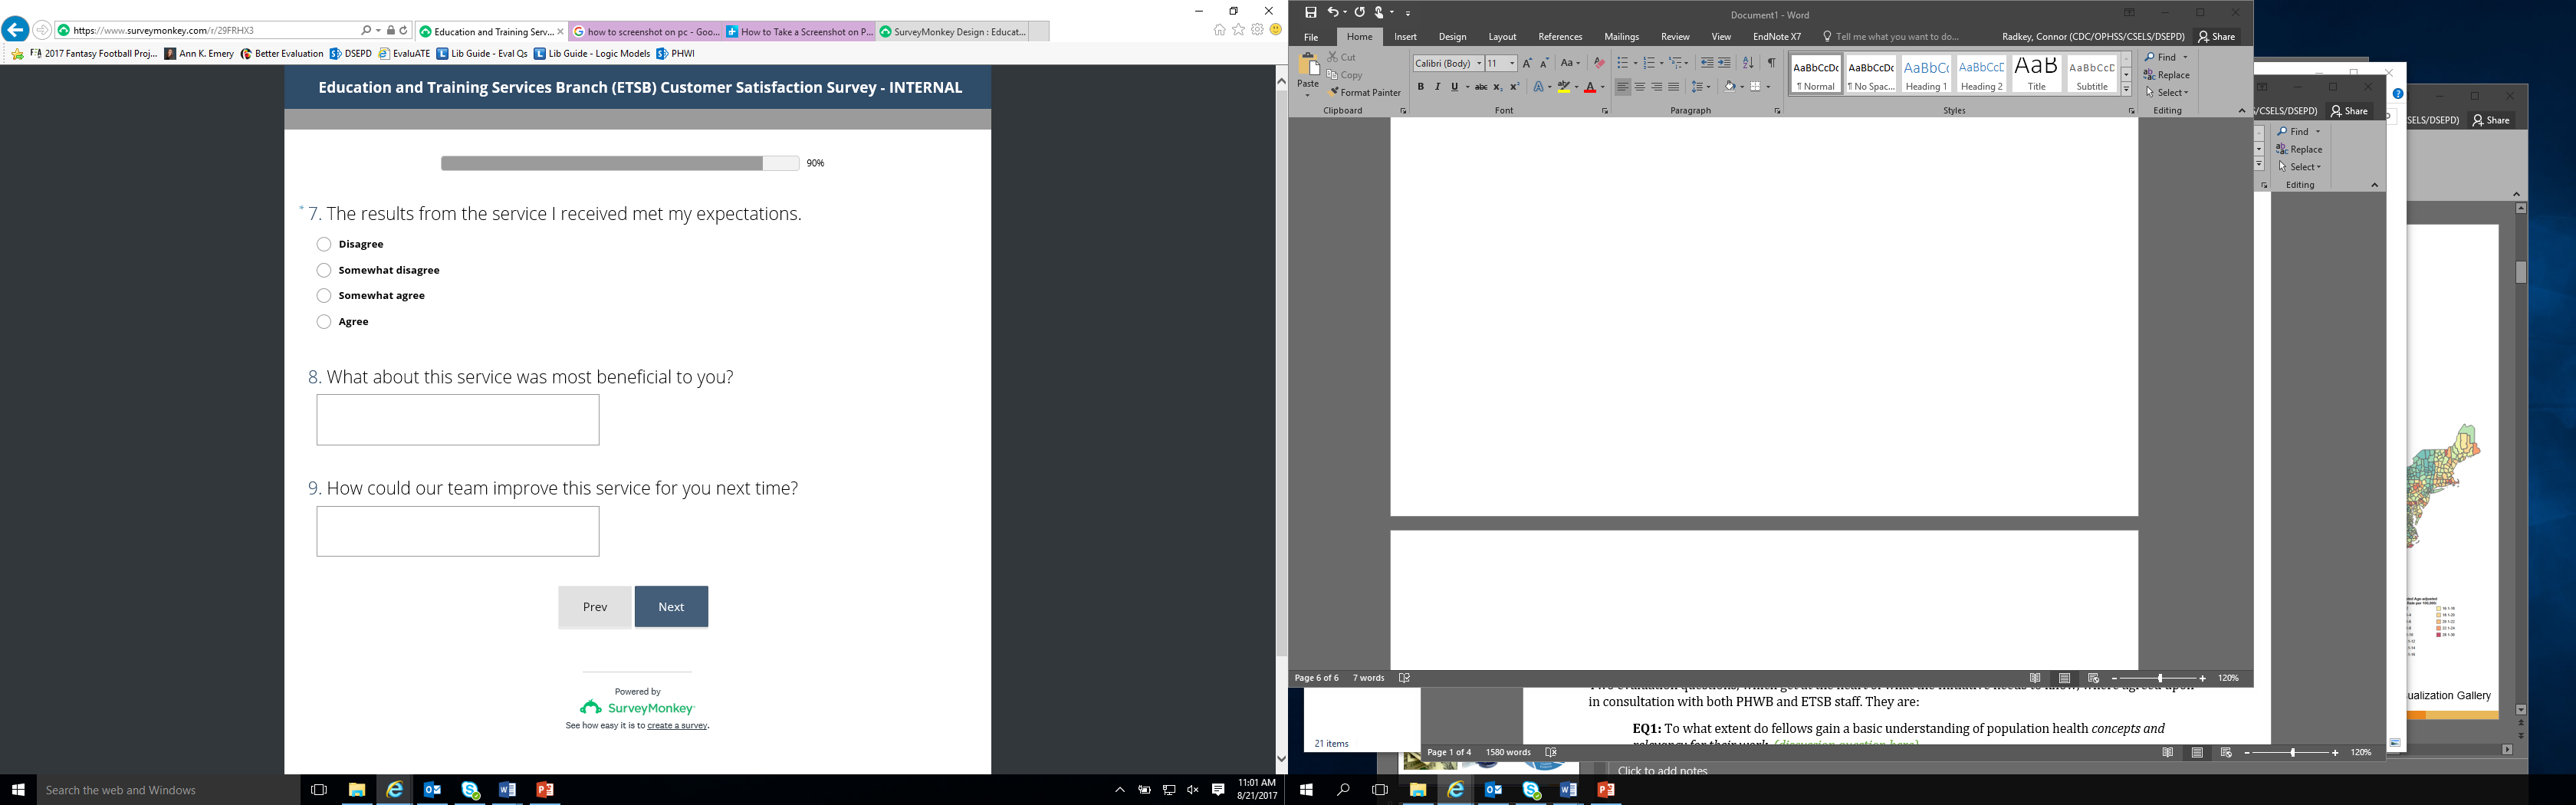2576x805 pixels.
Task: Click Replace in Document1's Editing group
Action: [2166, 75]
